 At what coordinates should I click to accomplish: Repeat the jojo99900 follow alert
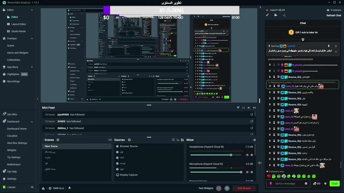[252, 114]
